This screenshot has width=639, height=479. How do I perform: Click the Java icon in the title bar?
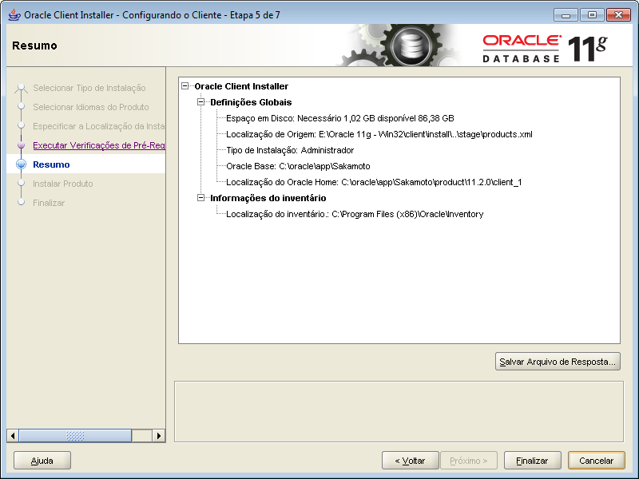tap(14, 14)
